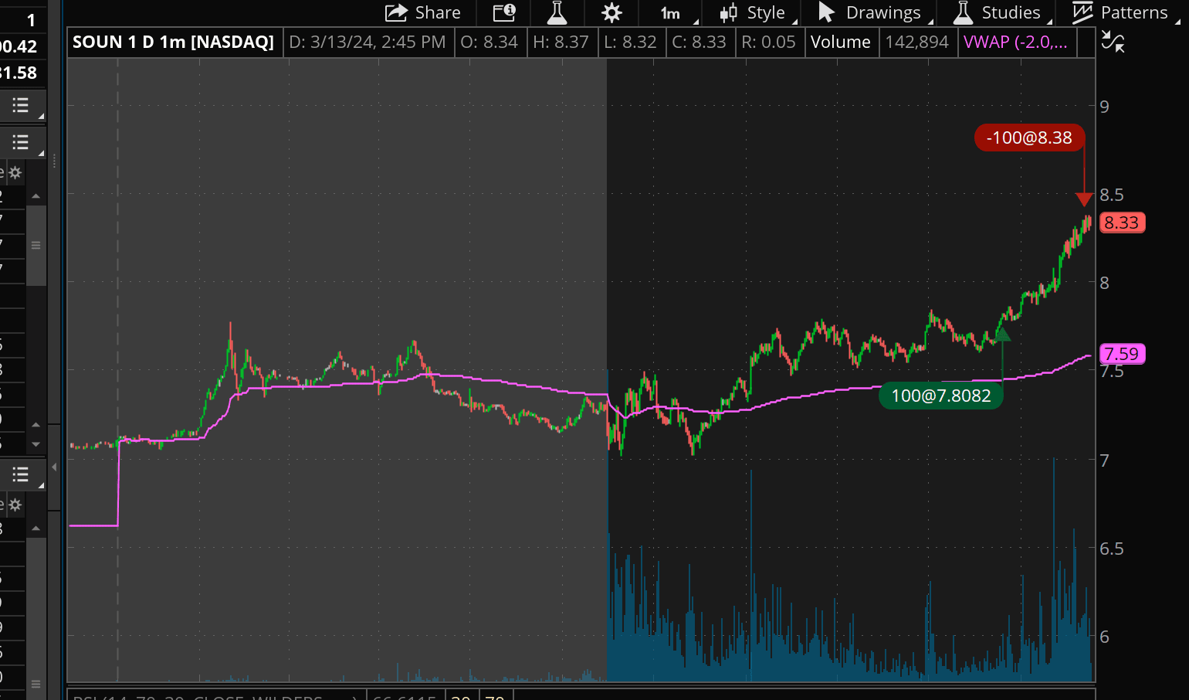Image resolution: width=1189 pixels, height=700 pixels.
Task: Click the SOUN 1 D 1m [NASDAQ] chart title
Action: click(174, 42)
